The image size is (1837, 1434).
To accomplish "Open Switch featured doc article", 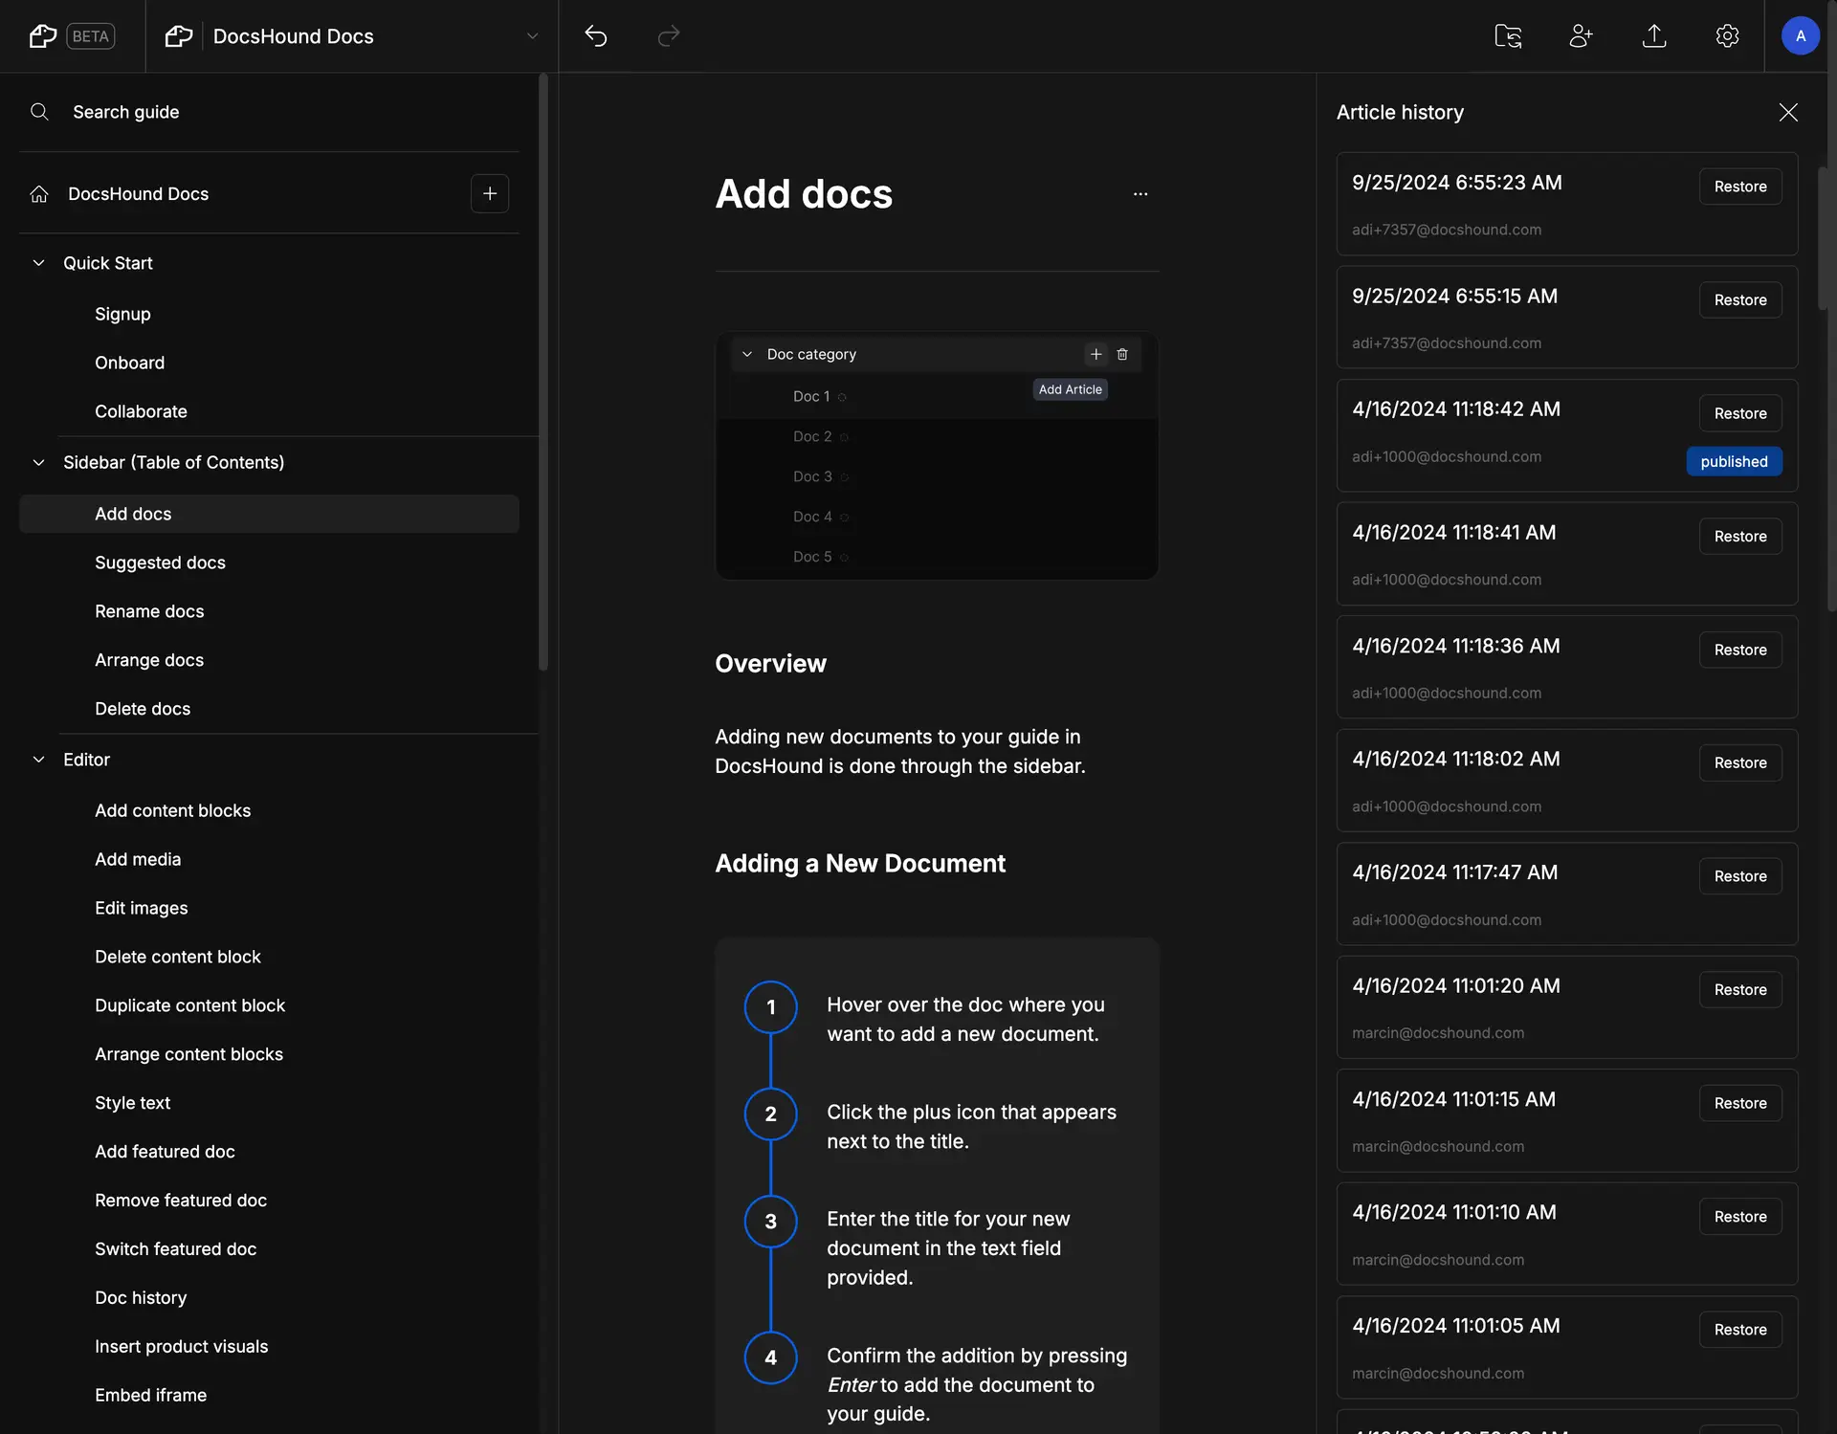I will [175, 1249].
